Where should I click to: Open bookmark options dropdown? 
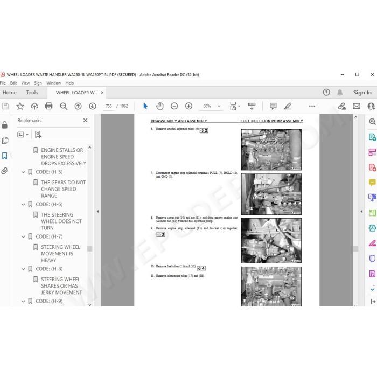(23, 135)
